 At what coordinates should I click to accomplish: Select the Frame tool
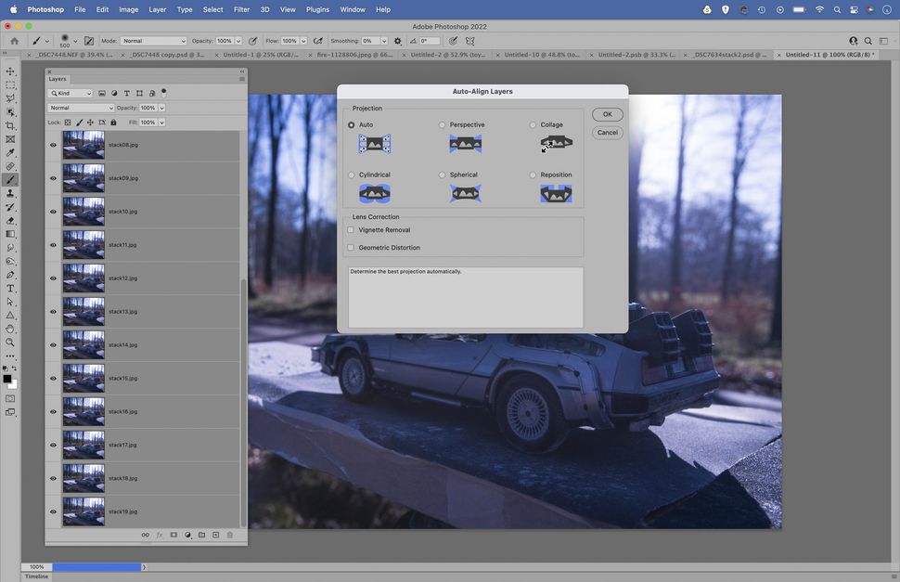(10, 139)
